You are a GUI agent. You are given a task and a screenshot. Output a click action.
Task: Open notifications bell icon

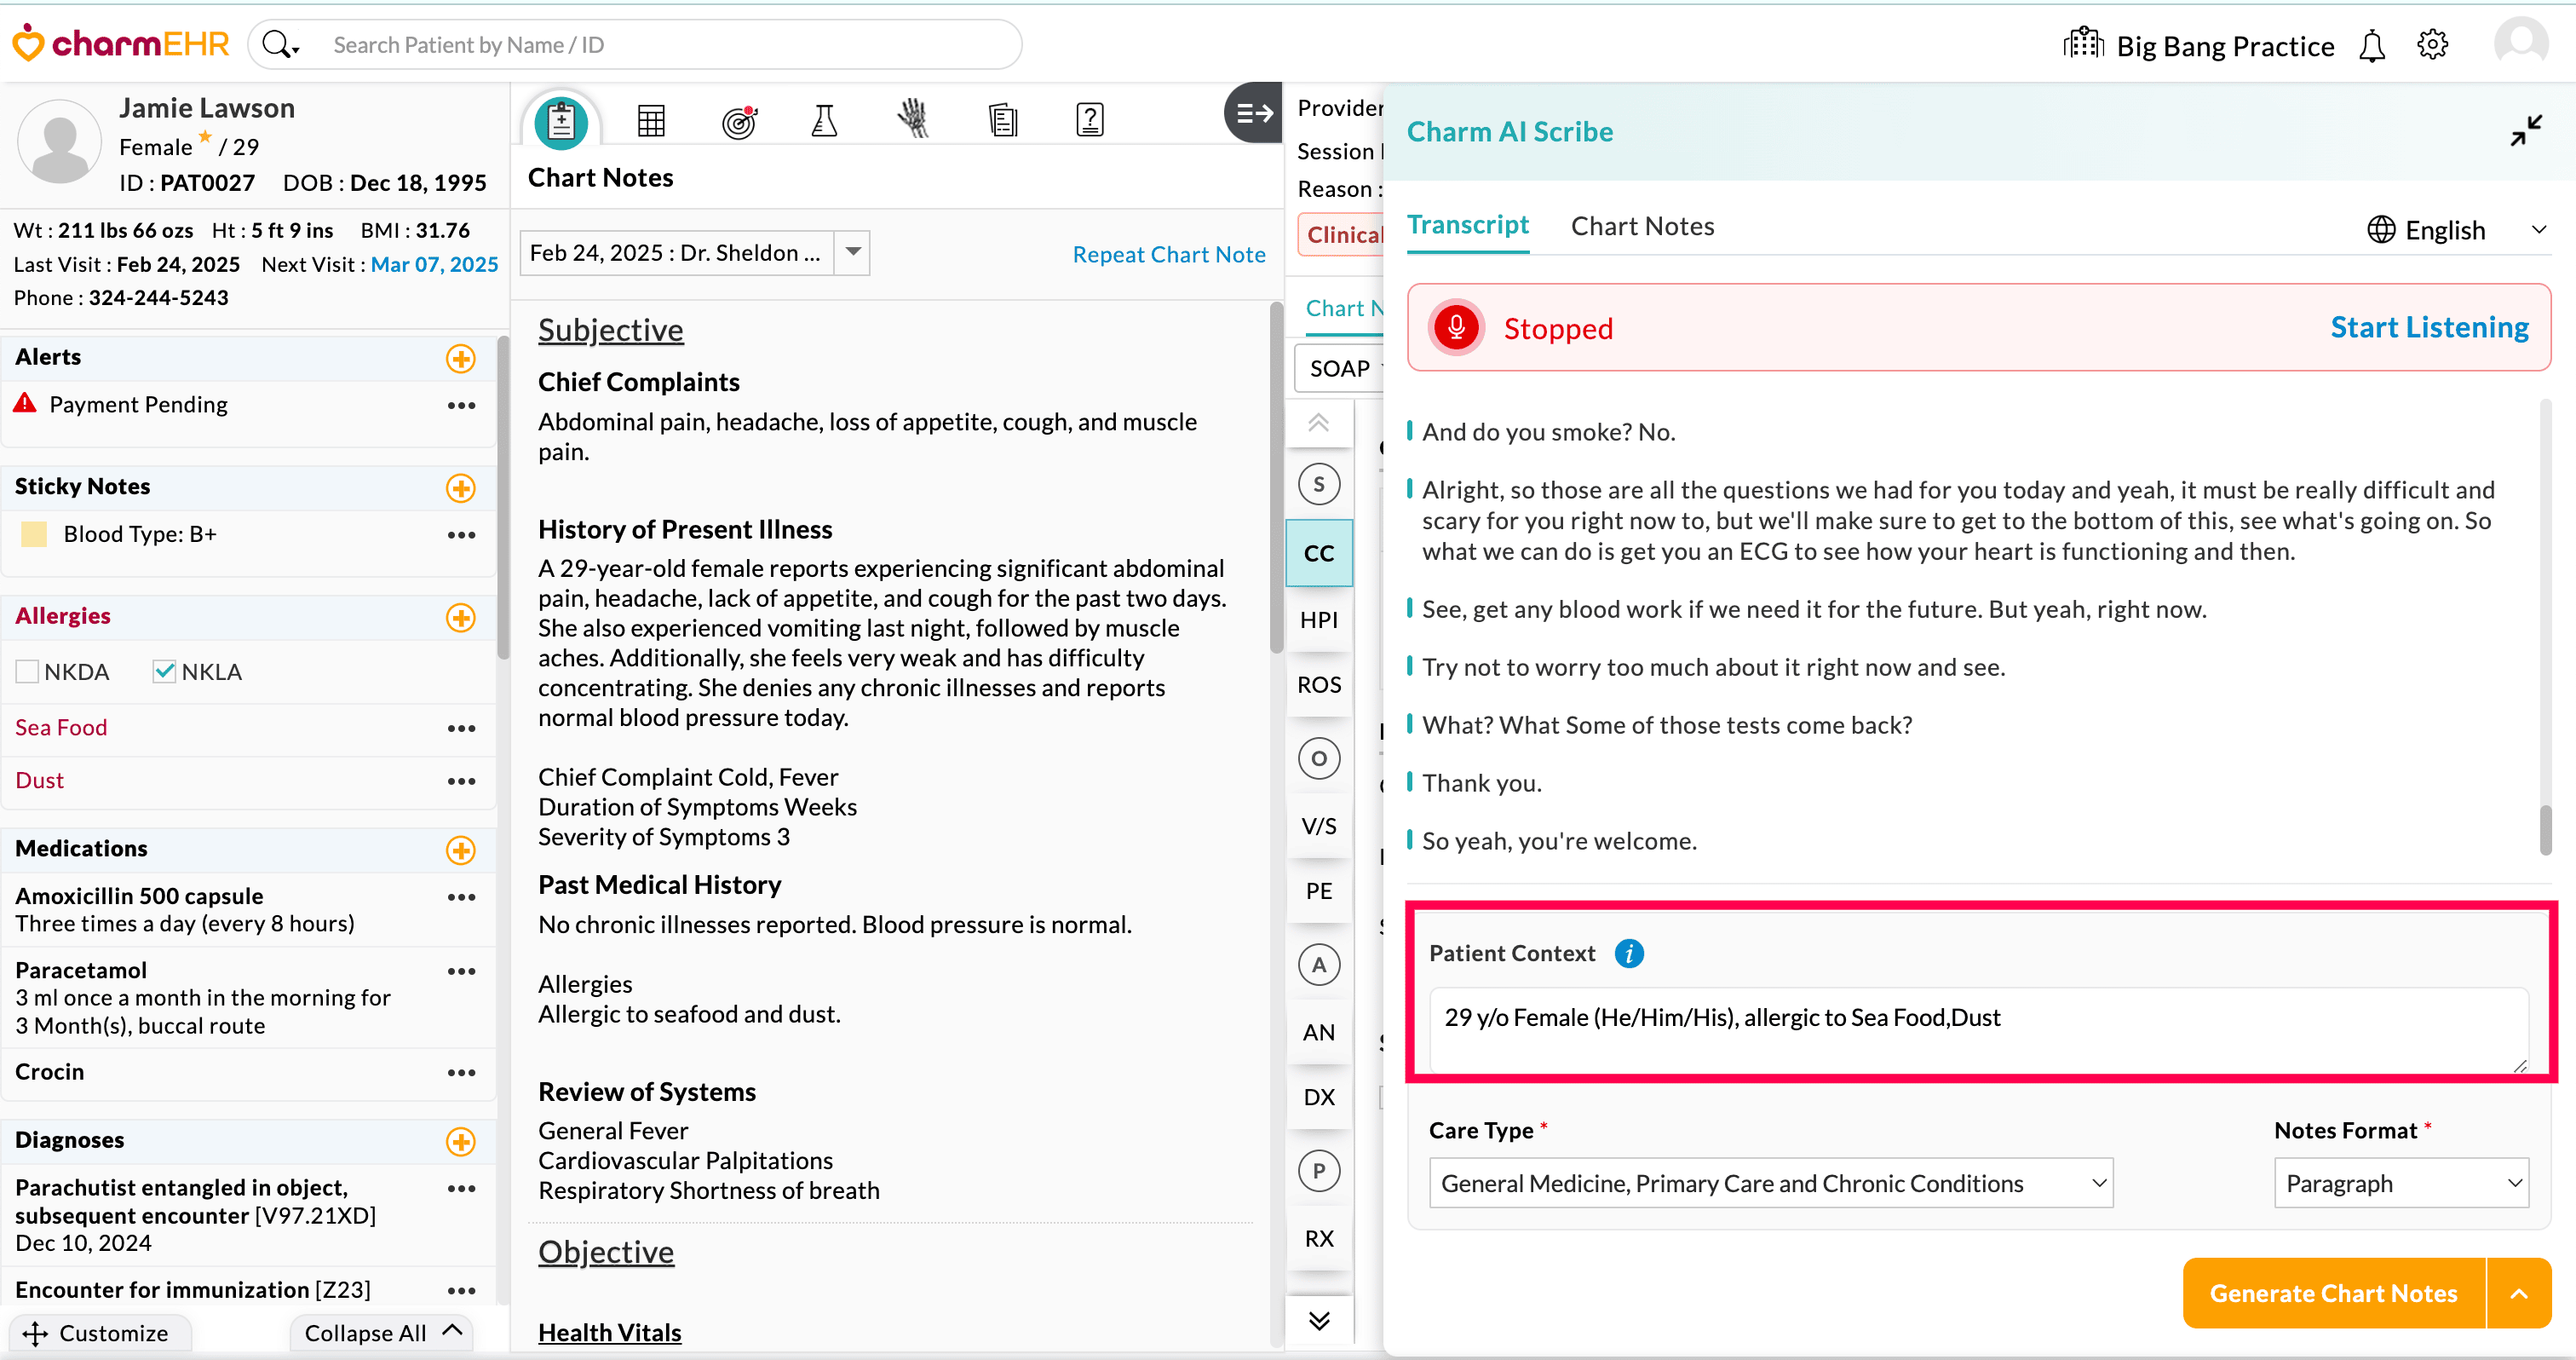tap(2371, 46)
